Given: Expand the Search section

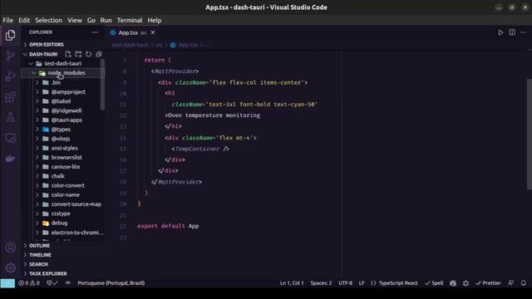Looking at the screenshot, I should tap(63, 264).
